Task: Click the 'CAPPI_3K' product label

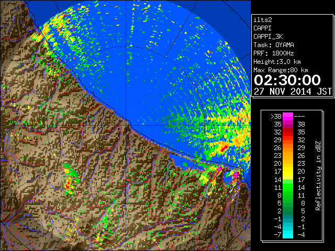Action: point(268,37)
